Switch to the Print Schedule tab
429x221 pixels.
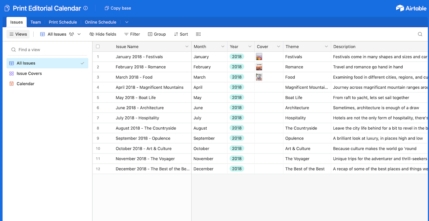(x=63, y=22)
